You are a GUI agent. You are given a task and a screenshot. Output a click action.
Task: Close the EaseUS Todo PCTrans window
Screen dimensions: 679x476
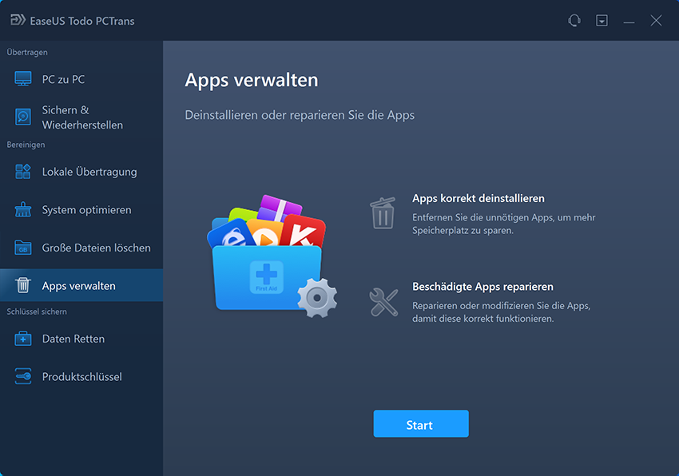pos(656,21)
